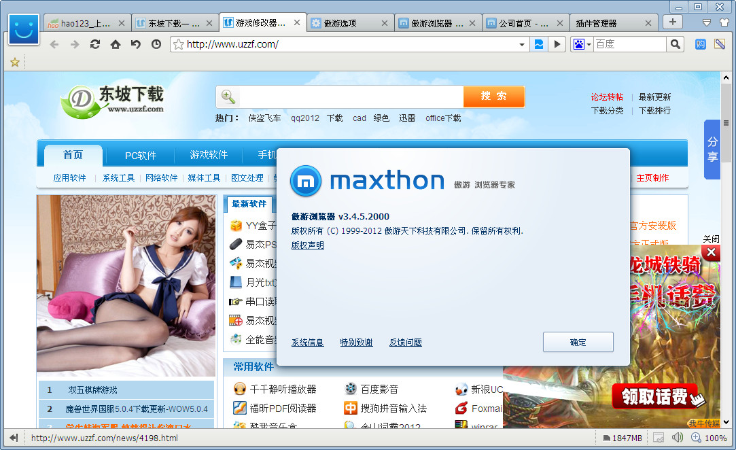Go back with the back arrow
The height and width of the screenshot is (450, 736).
[54, 44]
